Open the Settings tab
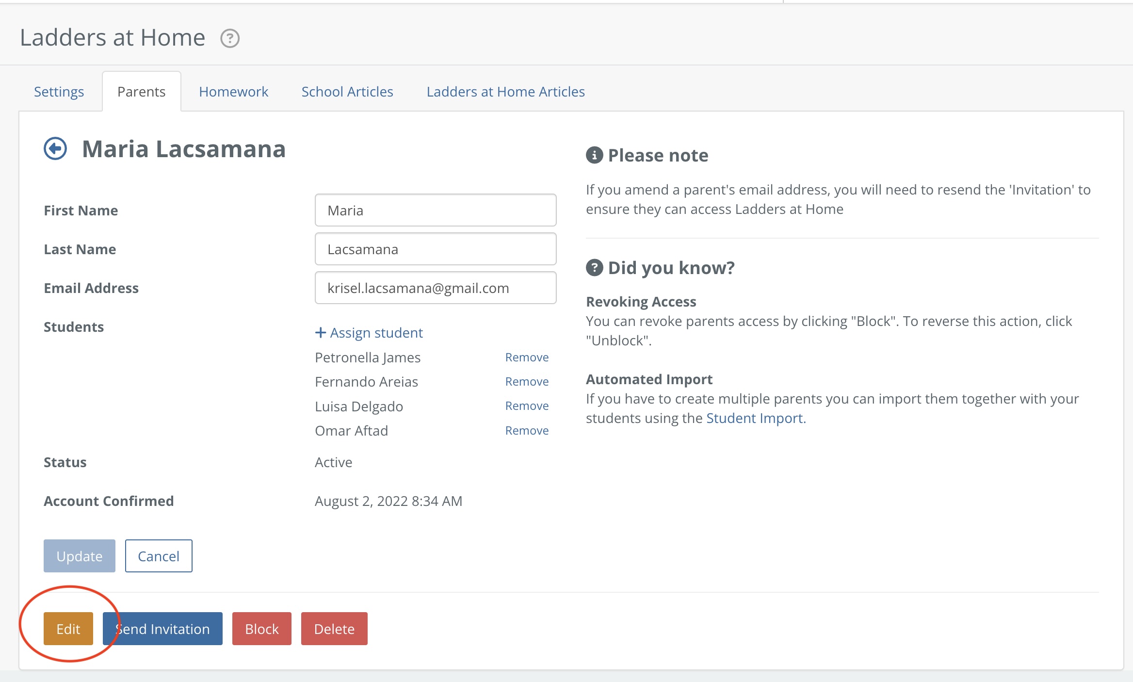The width and height of the screenshot is (1133, 682). point(59,92)
